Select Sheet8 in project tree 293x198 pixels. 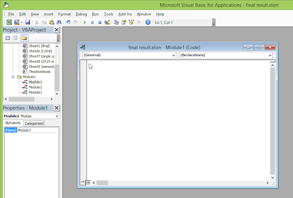pos(42,61)
